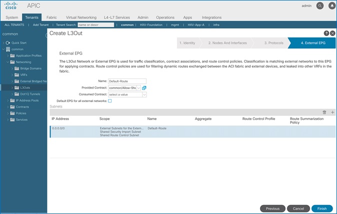Click the common tenant grid icon

pos(8,49)
